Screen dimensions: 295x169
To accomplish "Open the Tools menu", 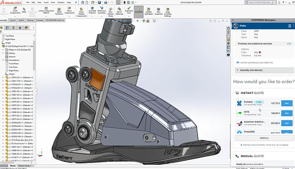I will pyautogui.click(x=53, y=2).
